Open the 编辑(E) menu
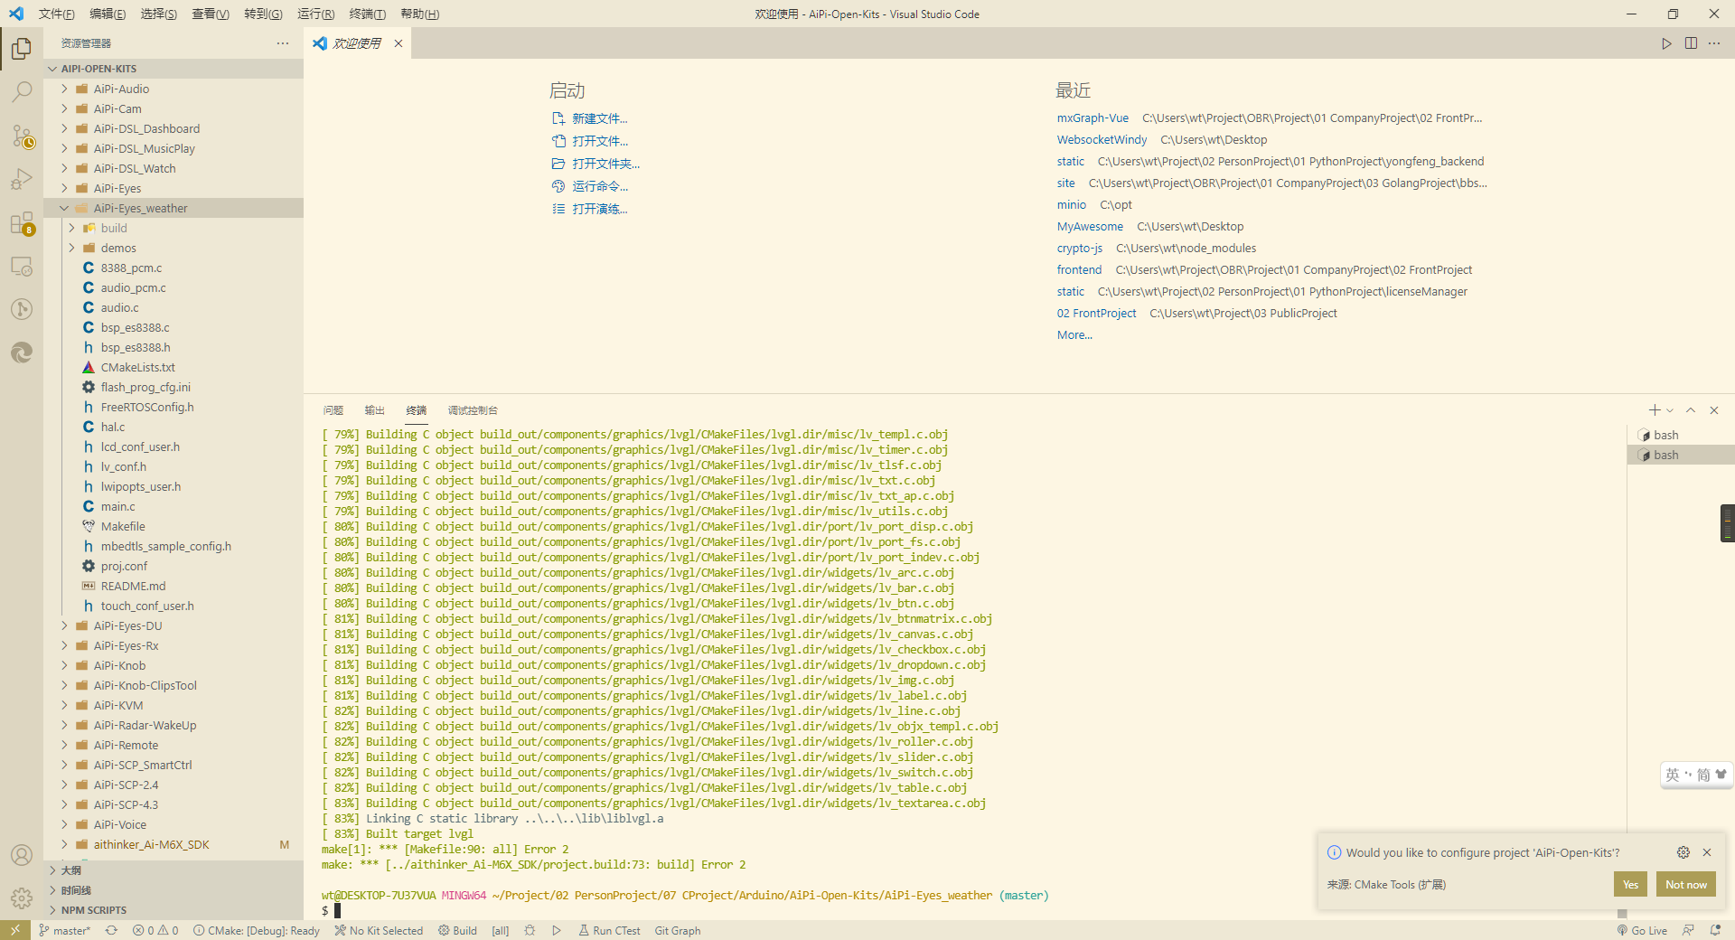 (108, 14)
